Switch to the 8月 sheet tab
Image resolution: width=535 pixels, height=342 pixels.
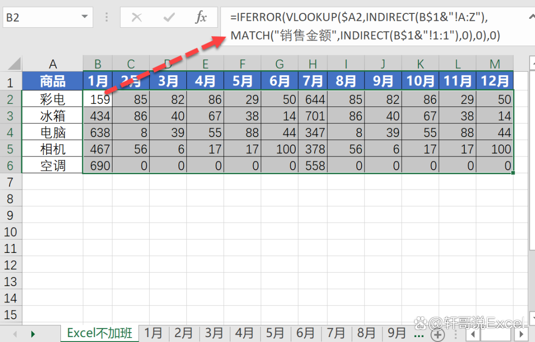pyautogui.click(x=367, y=333)
